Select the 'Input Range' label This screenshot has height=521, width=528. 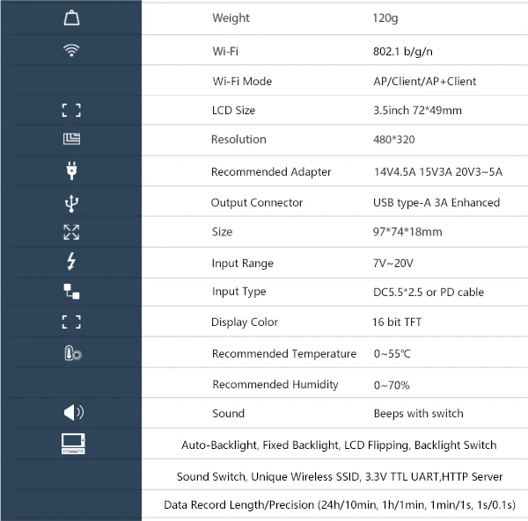(243, 264)
